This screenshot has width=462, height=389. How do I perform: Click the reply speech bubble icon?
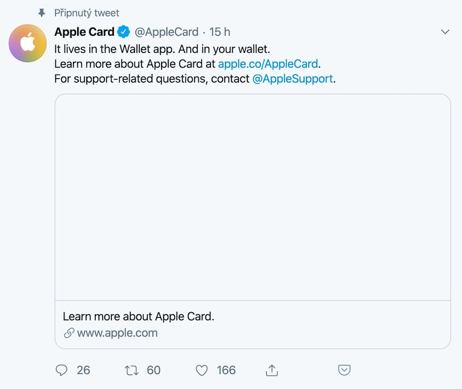(x=61, y=370)
